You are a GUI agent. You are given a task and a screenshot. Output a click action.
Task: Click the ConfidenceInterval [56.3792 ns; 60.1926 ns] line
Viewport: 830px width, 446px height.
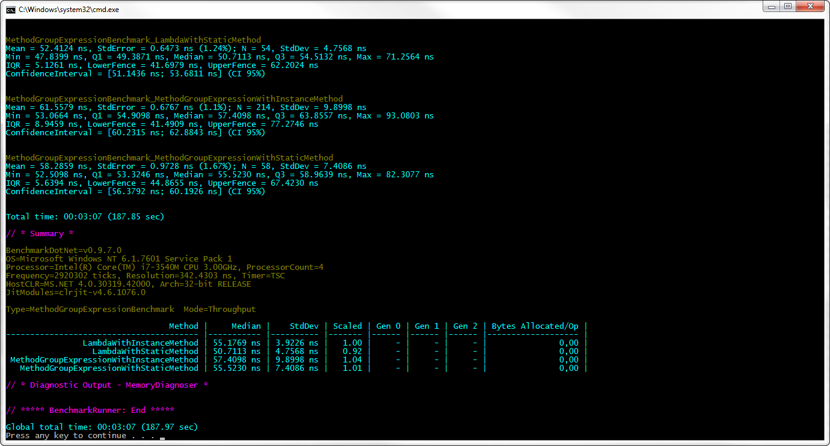tap(135, 192)
